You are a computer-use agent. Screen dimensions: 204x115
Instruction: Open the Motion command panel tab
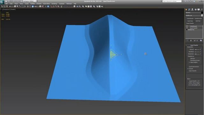(195, 10)
